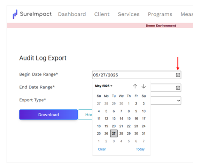Go to previous month with up arrow
Viewport: 200px width, 168px height.
click(x=135, y=86)
